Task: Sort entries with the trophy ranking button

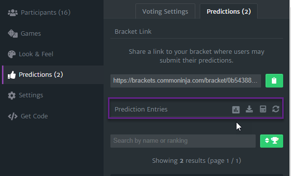Action: (271, 141)
